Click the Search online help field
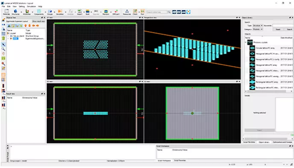Image resolution: width=294 pixels, height=168 pixels. (x=157, y=12)
